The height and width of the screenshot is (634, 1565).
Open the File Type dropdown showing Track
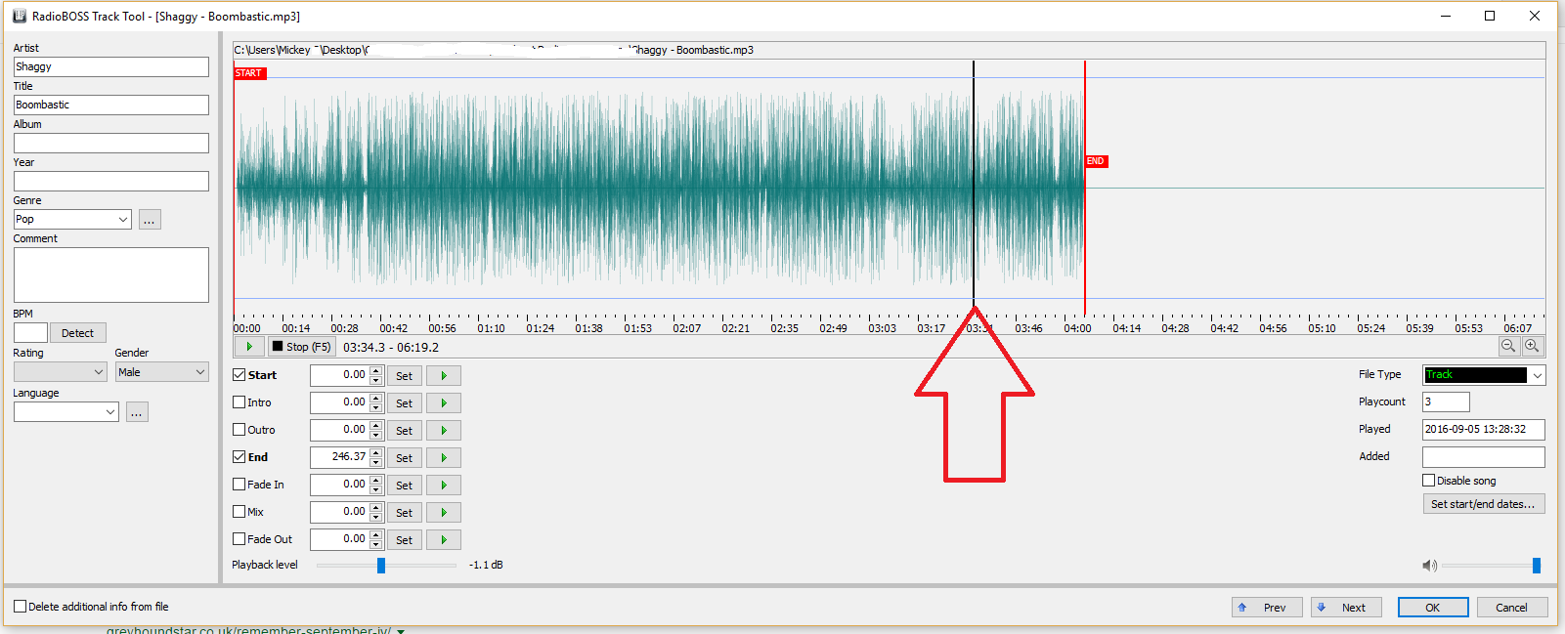point(1484,375)
